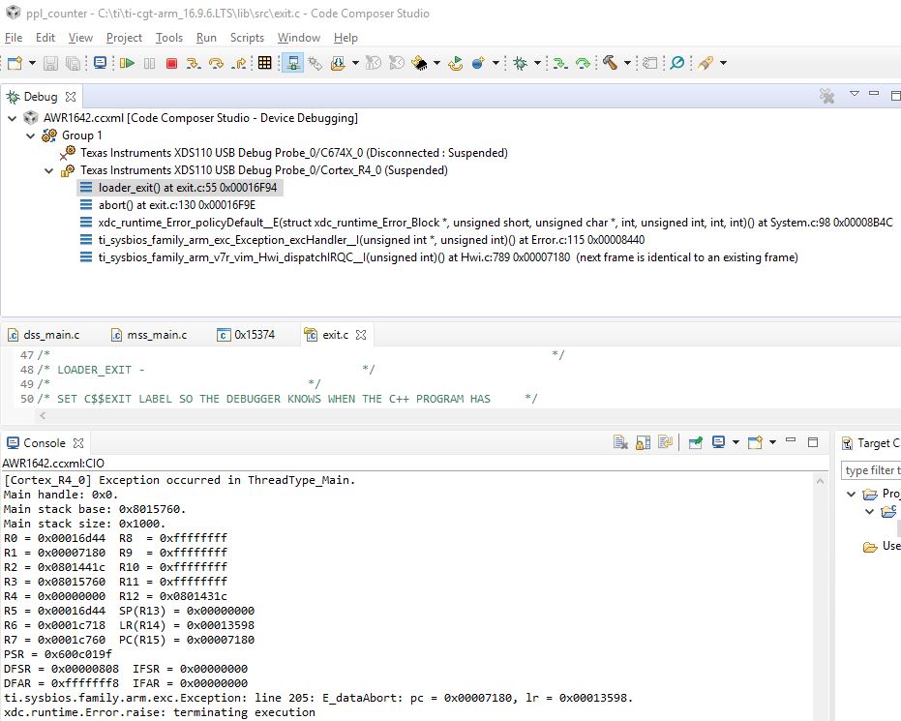901x721 pixels.
Task: Click the Step Return icon
Action: tap(238, 63)
